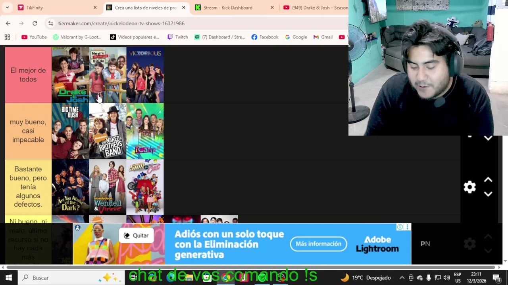The height and width of the screenshot is (285, 508).
Task: Open the ad info icon on the Adobe banner
Action: (x=400, y=227)
